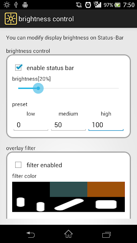Tap the brightness control app sun icon
This screenshot has height=243, width=137.
point(11,19)
